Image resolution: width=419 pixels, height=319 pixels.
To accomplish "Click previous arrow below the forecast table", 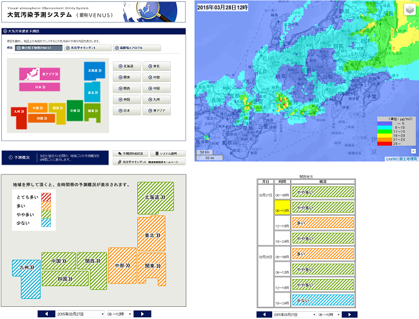I will (264, 314).
